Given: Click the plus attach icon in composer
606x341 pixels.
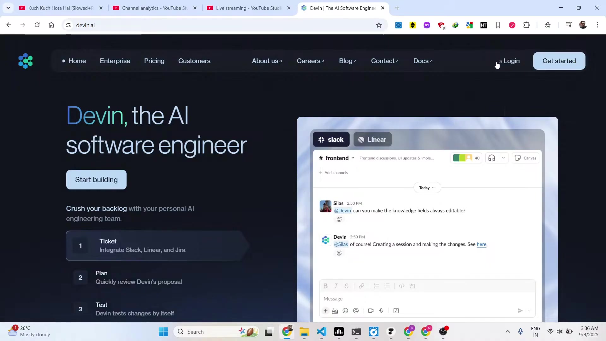Looking at the screenshot, I should click(325, 311).
